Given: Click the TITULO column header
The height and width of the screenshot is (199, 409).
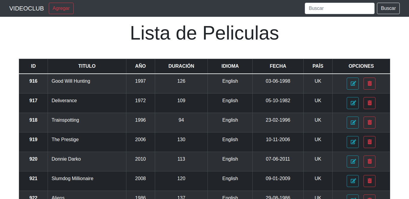Looking at the screenshot, I should 87,66.
